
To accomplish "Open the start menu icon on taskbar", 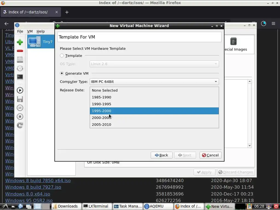I will pyautogui.click(x=5, y=206).
